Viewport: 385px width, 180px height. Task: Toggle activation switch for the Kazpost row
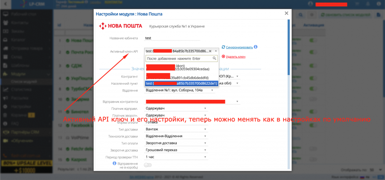312,159
